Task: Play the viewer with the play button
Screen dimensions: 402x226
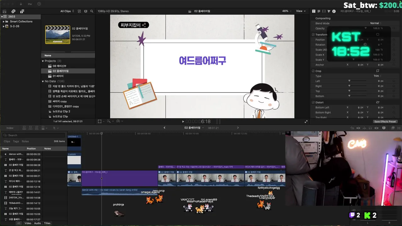Action: point(183,121)
